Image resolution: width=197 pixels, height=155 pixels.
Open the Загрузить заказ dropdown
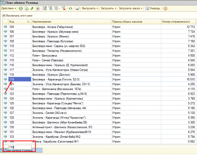(130, 8)
